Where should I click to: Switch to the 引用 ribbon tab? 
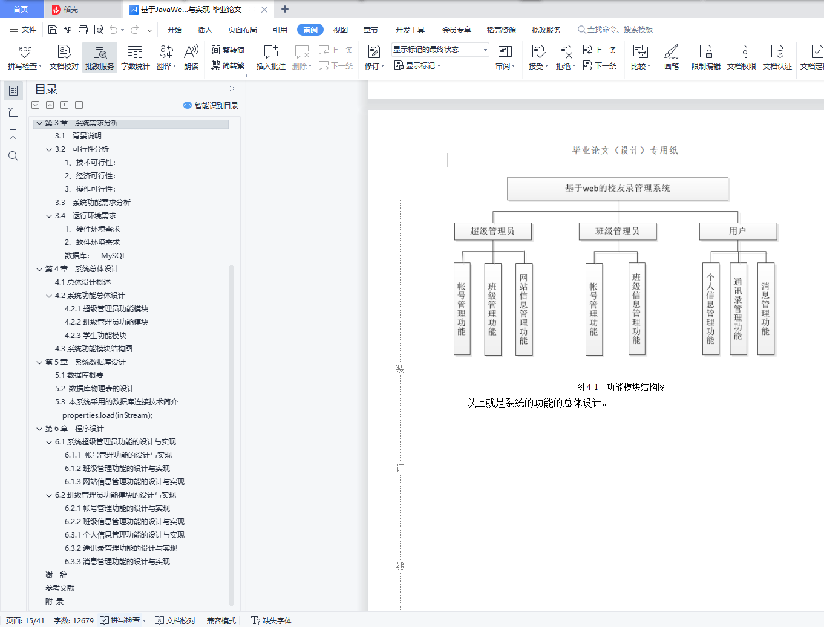[280, 30]
